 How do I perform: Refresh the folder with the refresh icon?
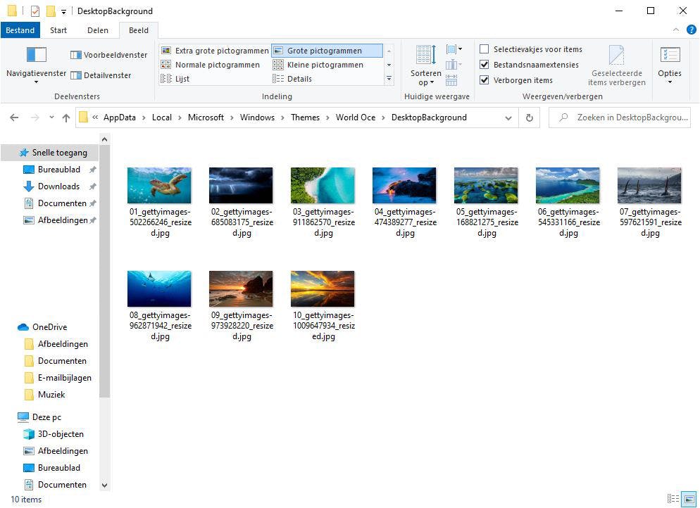(x=530, y=118)
